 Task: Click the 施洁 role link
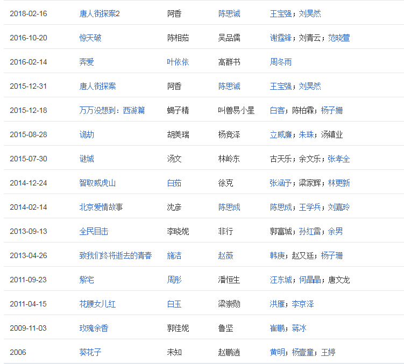174,256
